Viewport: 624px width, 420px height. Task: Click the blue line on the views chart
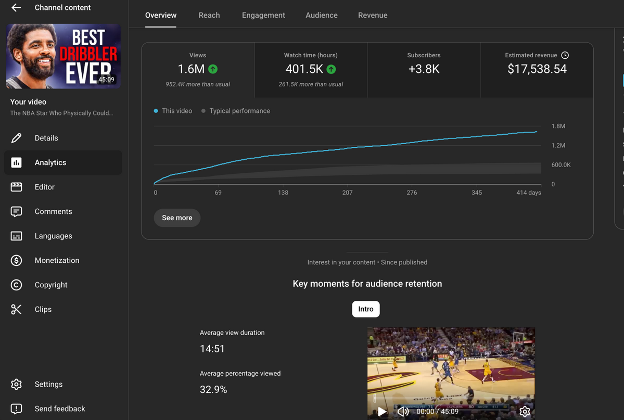[348, 148]
